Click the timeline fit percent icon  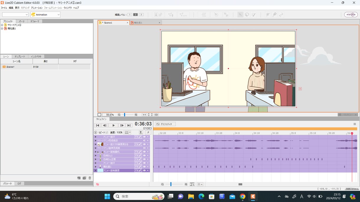click(x=192, y=184)
